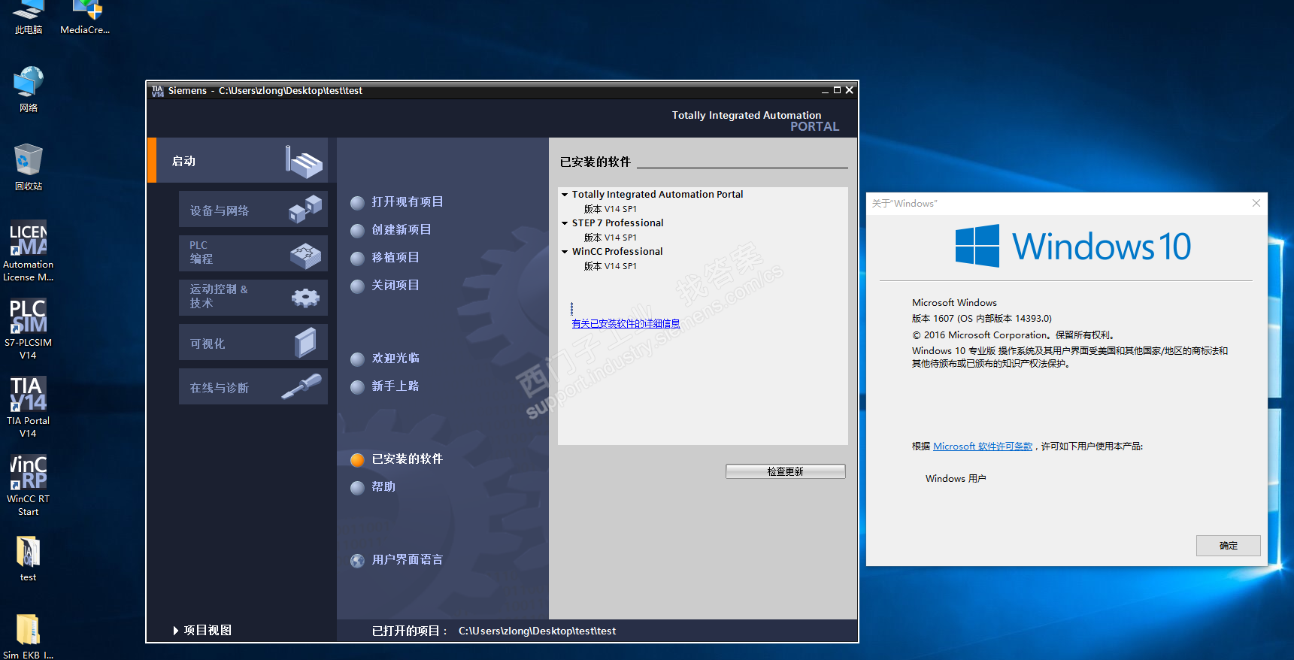Click the 检查更新 button

(786, 471)
